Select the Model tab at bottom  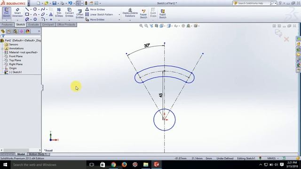pos(21,154)
